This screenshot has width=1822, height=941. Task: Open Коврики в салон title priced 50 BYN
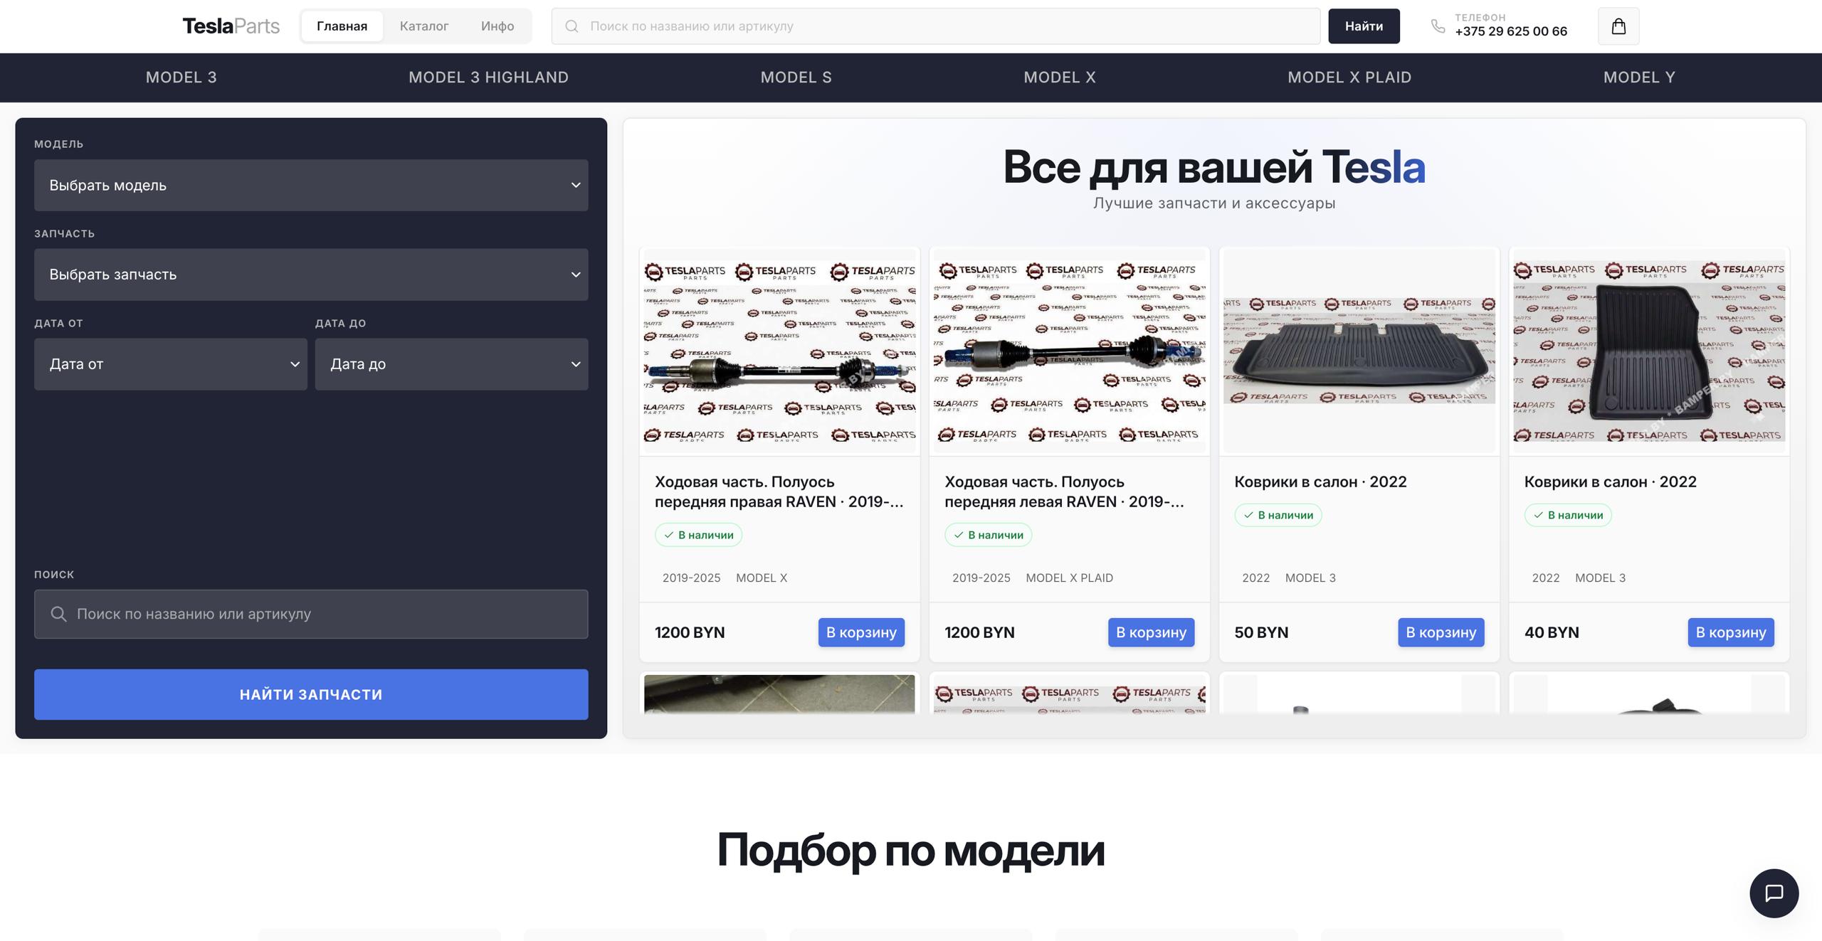pos(1320,482)
